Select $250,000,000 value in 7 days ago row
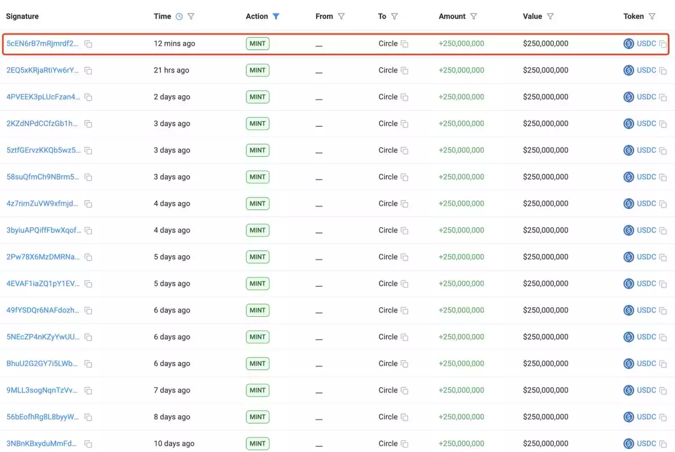675x452 pixels. click(x=546, y=390)
